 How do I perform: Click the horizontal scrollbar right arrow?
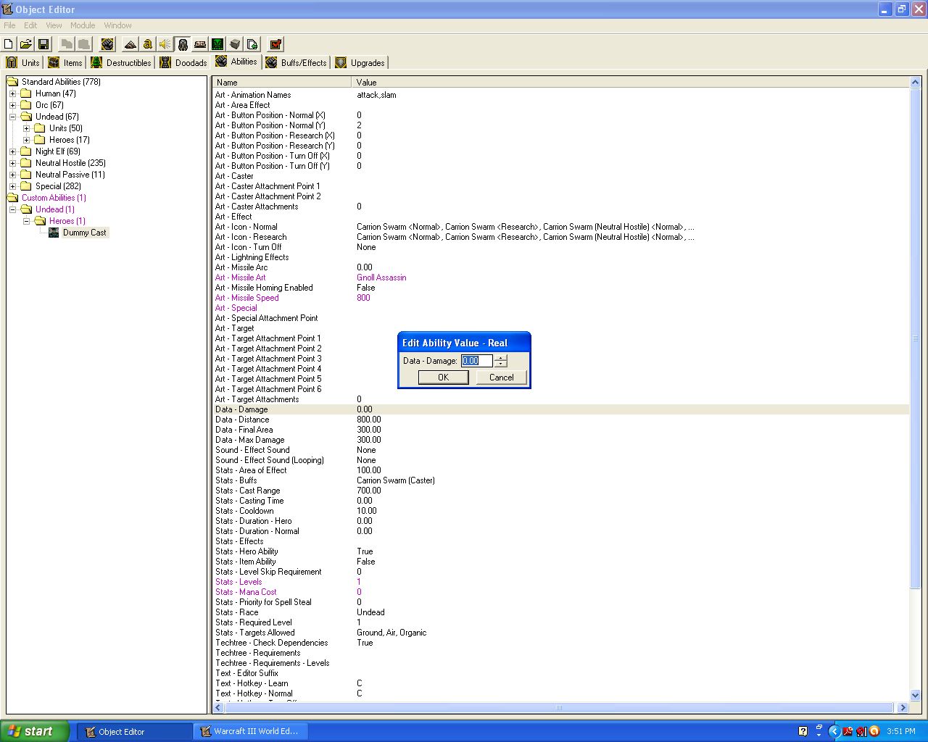(x=903, y=708)
